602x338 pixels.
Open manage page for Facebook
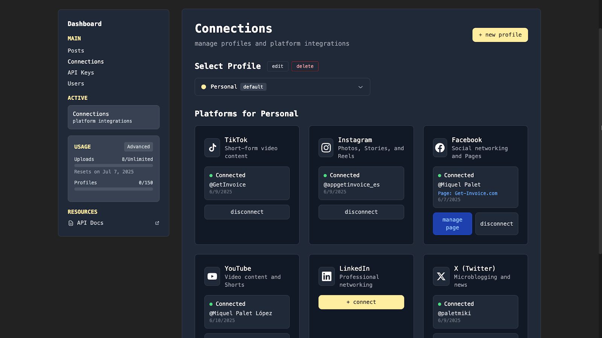(x=452, y=223)
